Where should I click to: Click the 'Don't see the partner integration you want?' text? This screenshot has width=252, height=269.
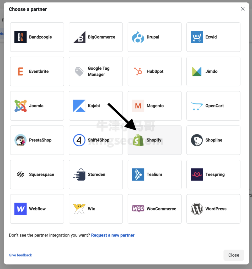click(49, 235)
